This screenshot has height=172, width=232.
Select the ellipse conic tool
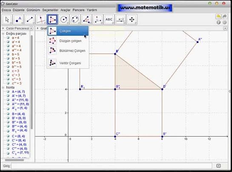point(75,20)
